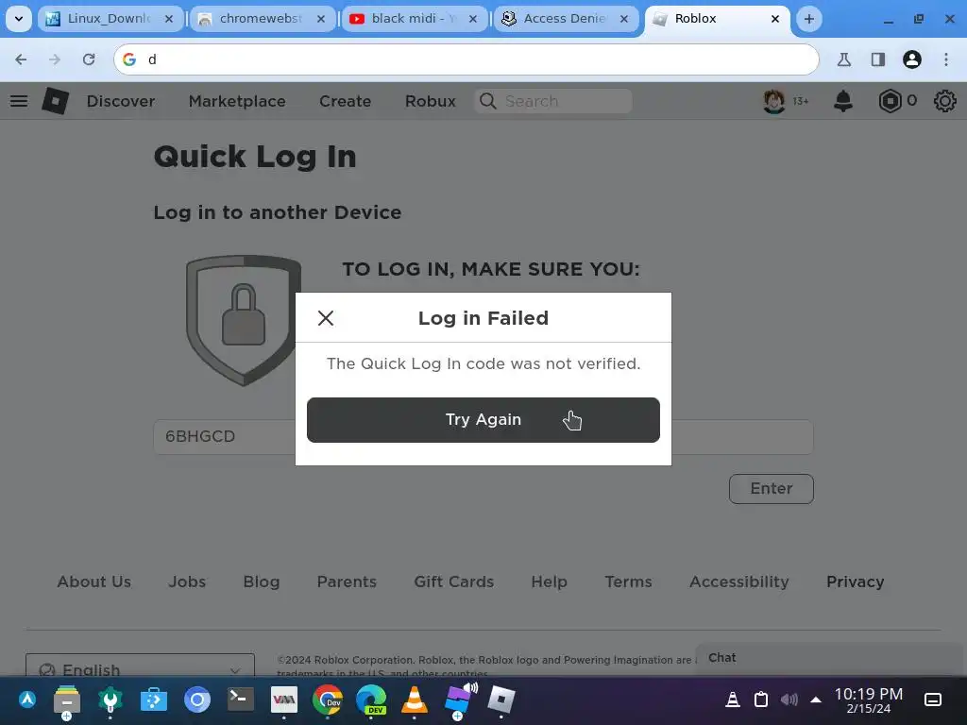
Task: Close the Log in Failed dialog
Action: point(326,318)
